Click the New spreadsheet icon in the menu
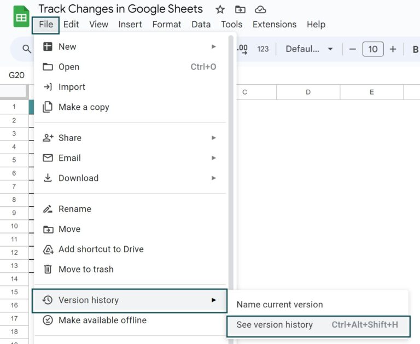This screenshot has height=344, width=420. pyautogui.click(x=48, y=46)
